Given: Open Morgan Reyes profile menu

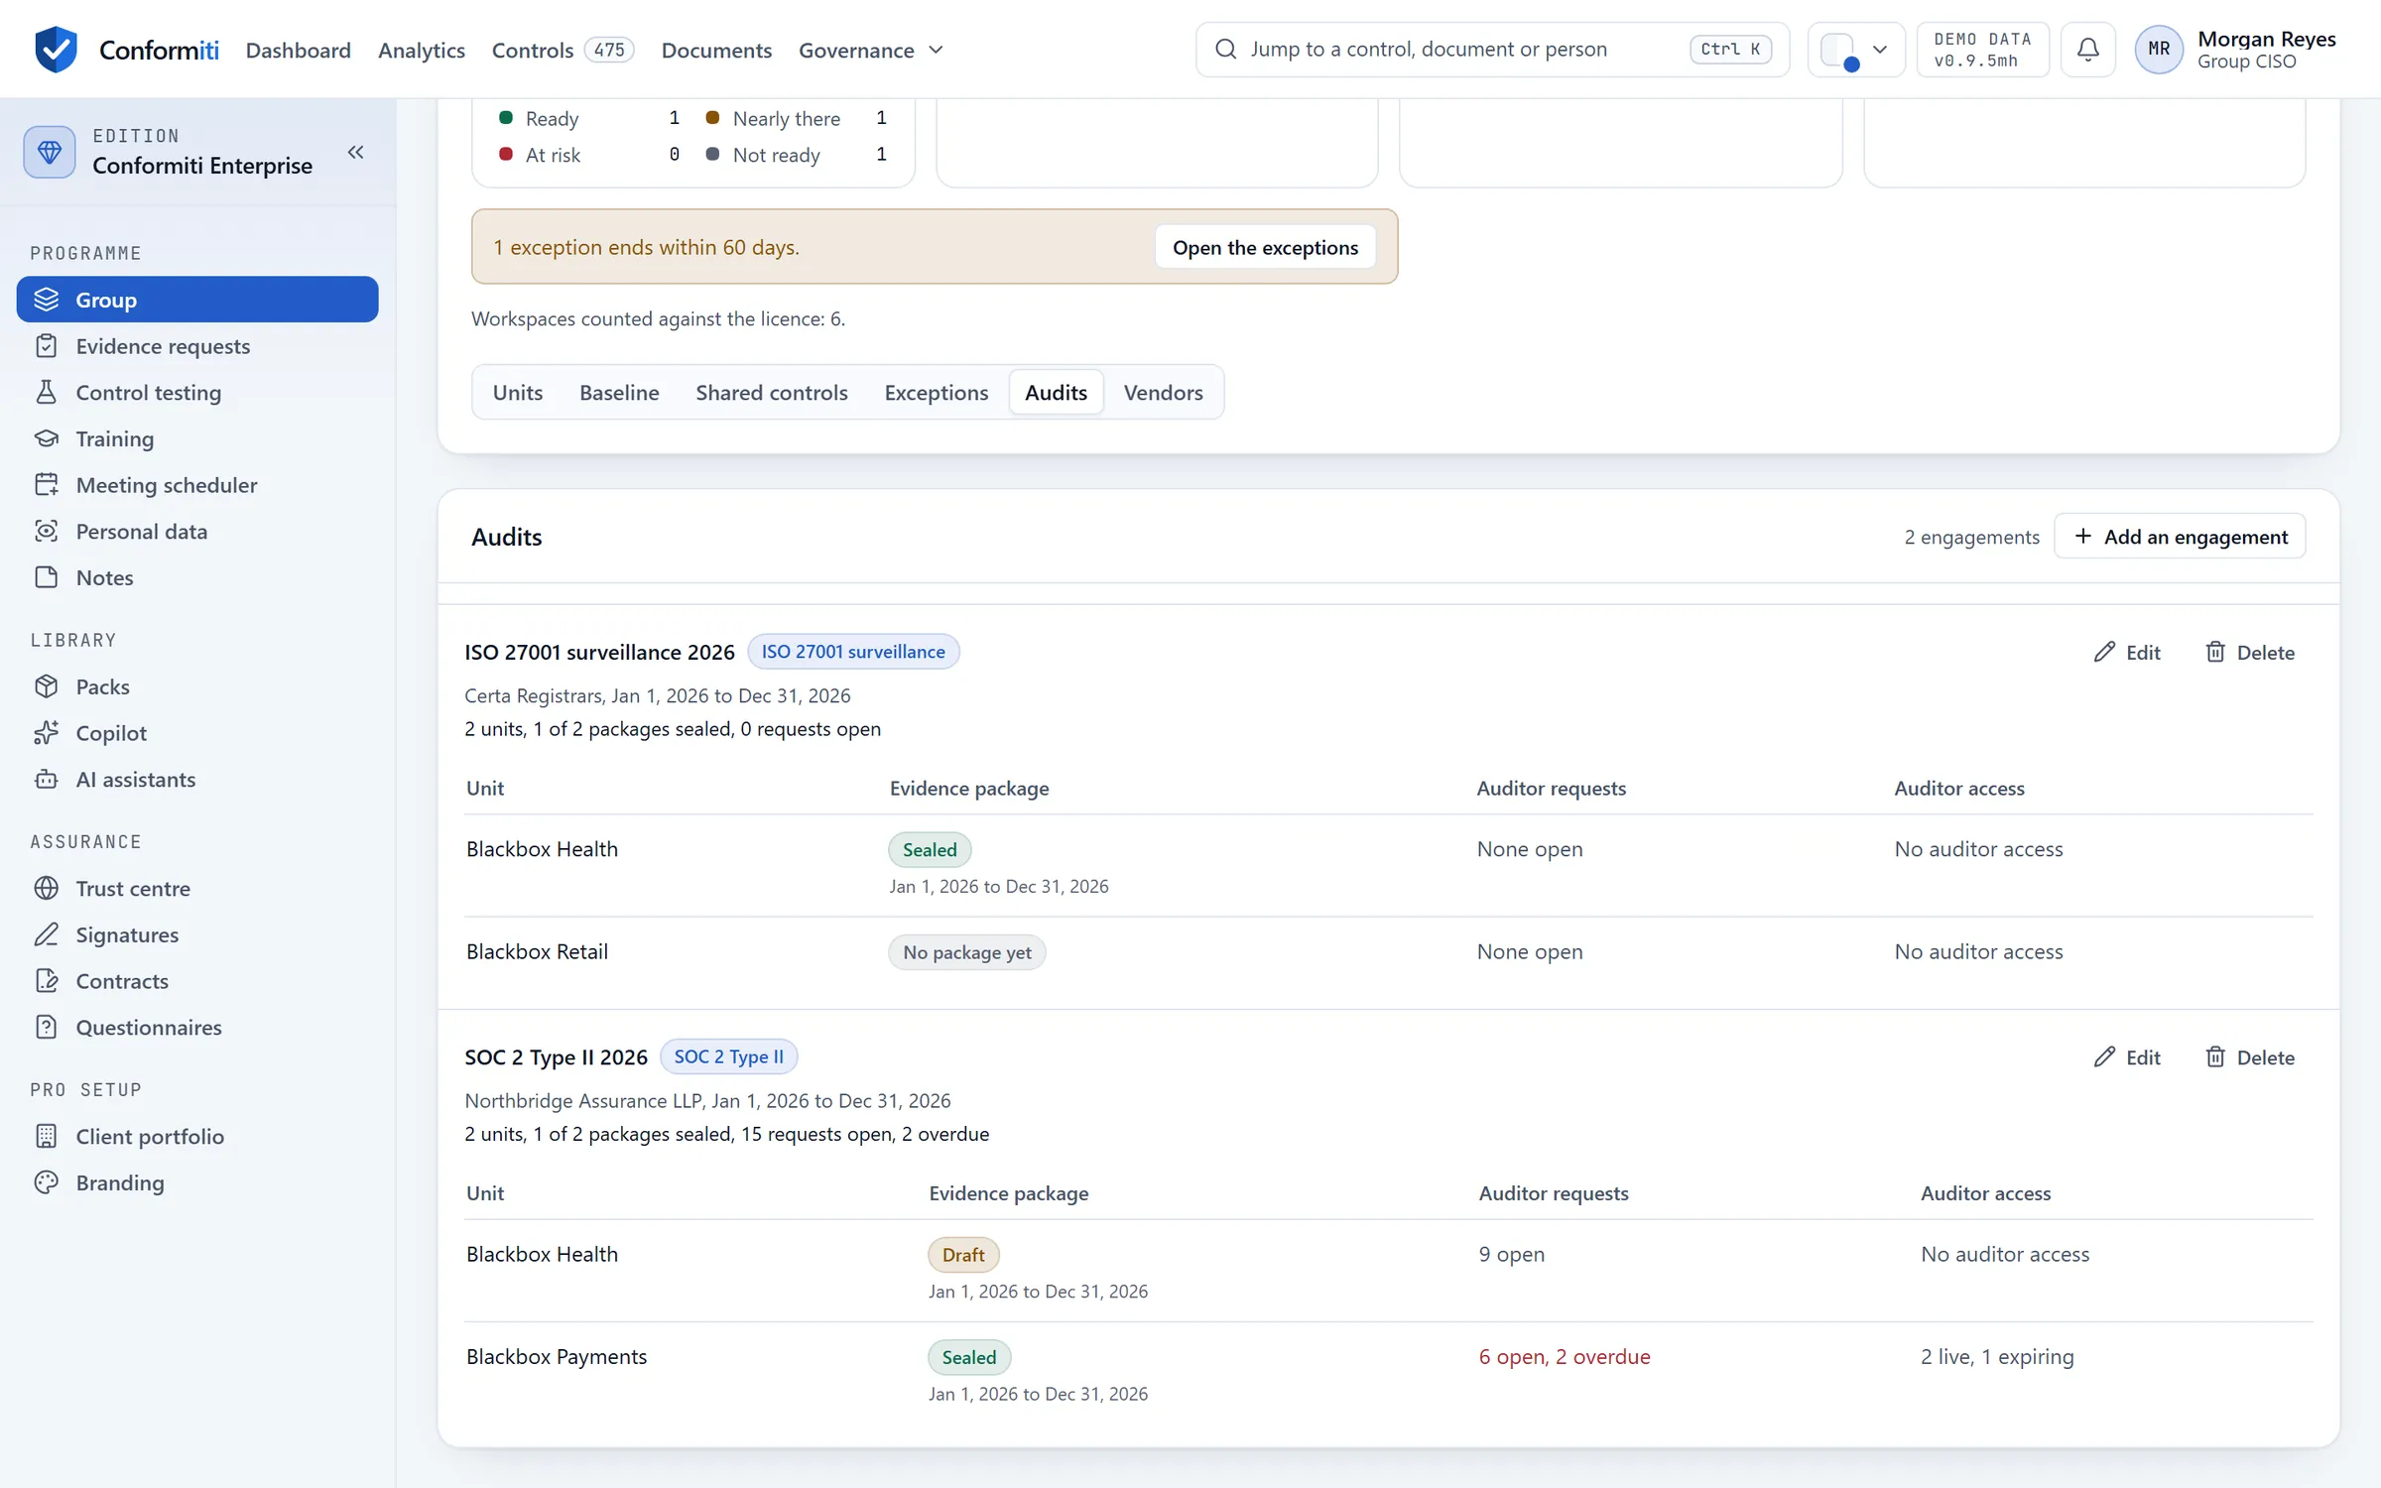Looking at the screenshot, I should [x=2236, y=49].
